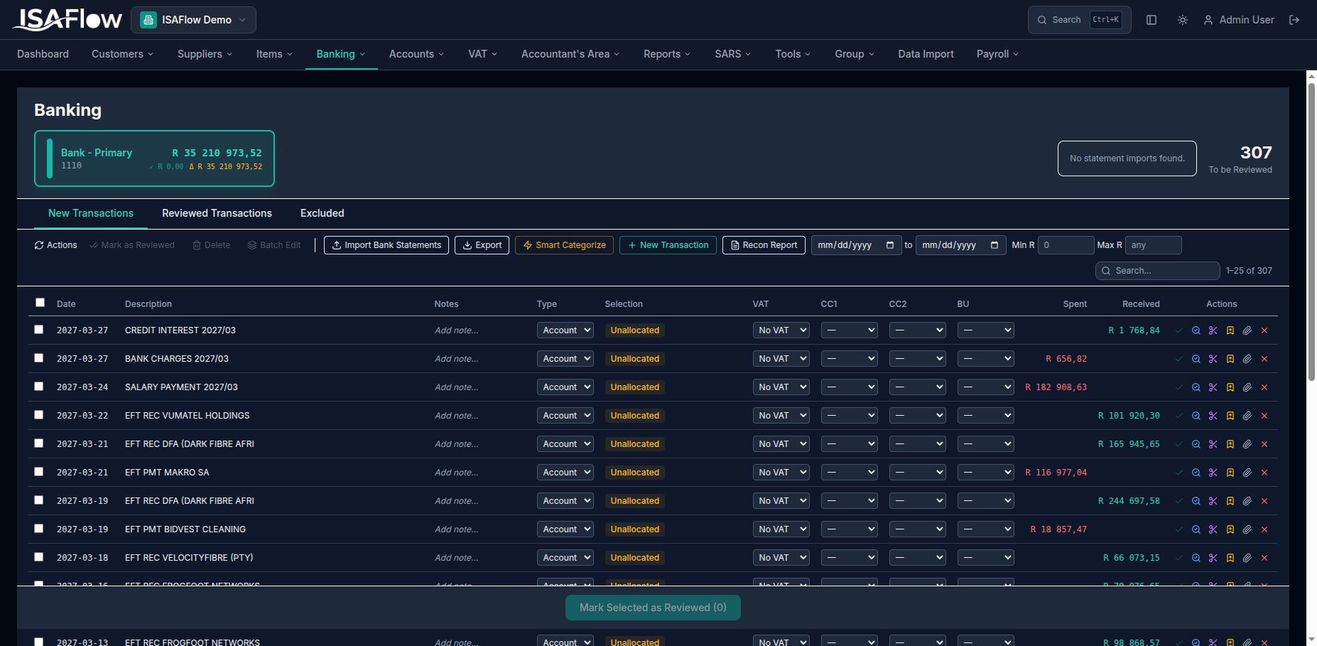Open the CC2 dropdown for EFT REC VUMATEL HOLDINGS

(x=917, y=416)
